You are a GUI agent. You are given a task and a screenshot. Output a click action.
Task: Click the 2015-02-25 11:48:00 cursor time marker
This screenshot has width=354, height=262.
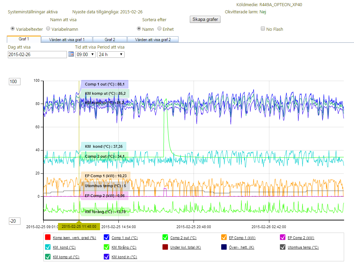pos(79,226)
